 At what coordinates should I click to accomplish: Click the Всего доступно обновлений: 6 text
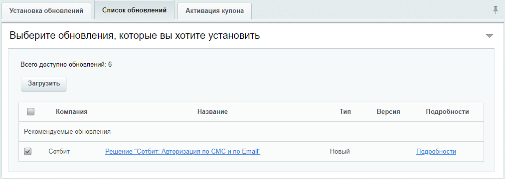coord(66,64)
